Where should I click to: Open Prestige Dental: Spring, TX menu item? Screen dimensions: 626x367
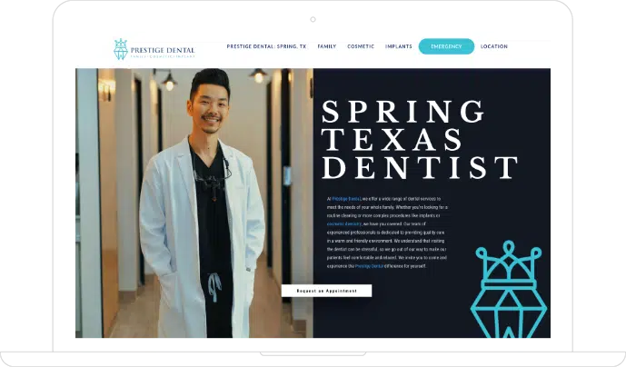[x=267, y=46]
